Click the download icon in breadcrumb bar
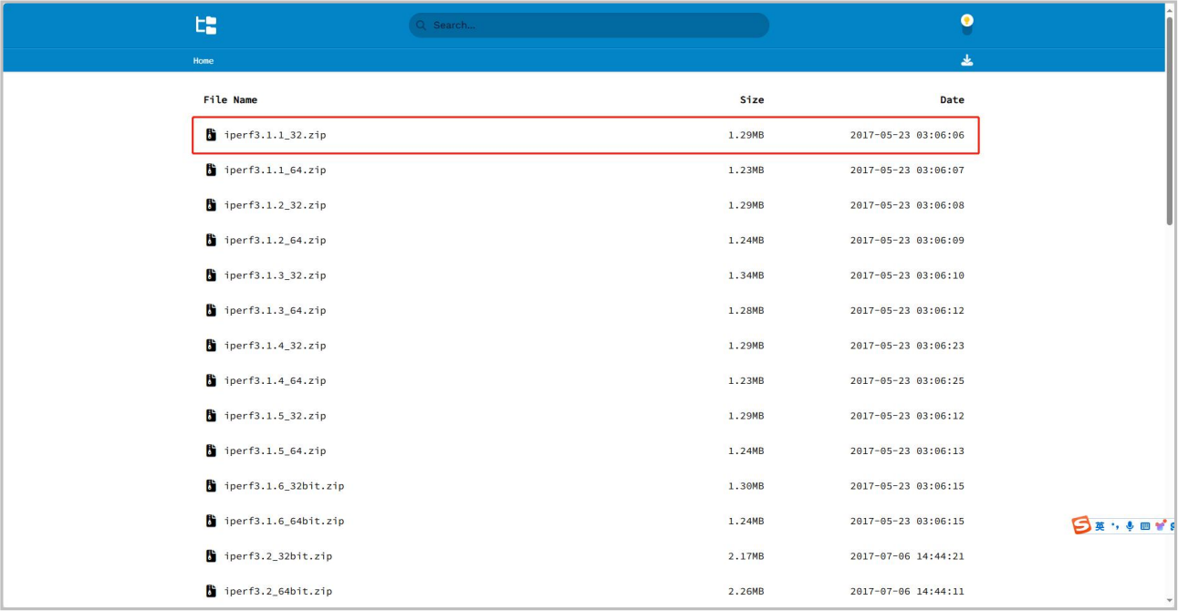This screenshot has height=611, width=1178. (966, 60)
